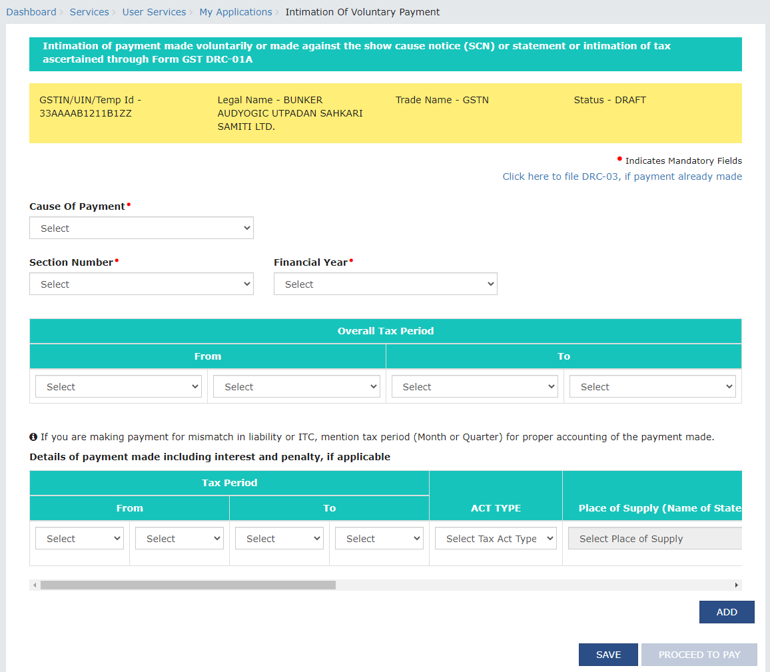
Task: Open the User Services breadcrumb item
Action: pyautogui.click(x=154, y=11)
